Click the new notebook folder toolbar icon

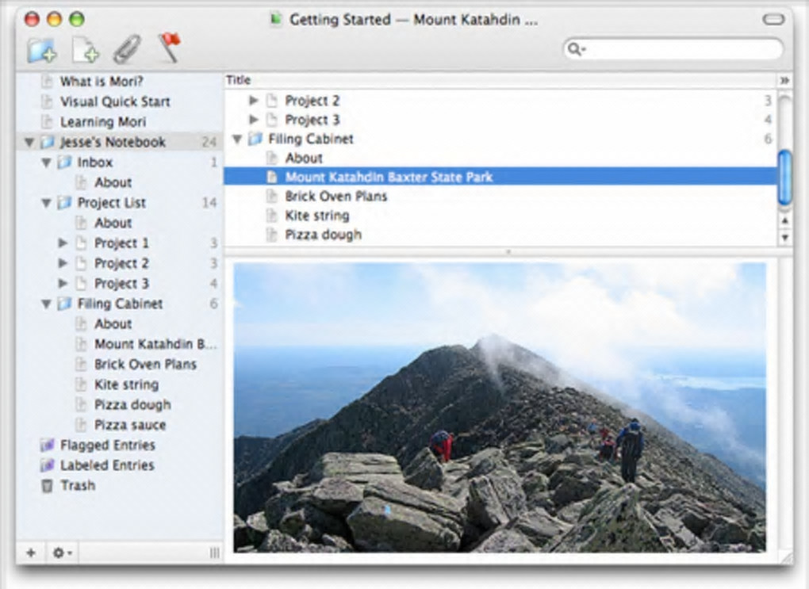pyautogui.click(x=42, y=50)
